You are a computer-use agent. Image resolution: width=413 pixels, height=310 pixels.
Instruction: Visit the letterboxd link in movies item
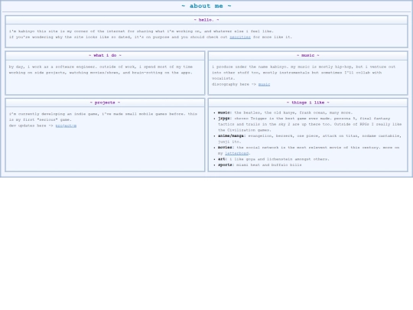coord(236,153)
